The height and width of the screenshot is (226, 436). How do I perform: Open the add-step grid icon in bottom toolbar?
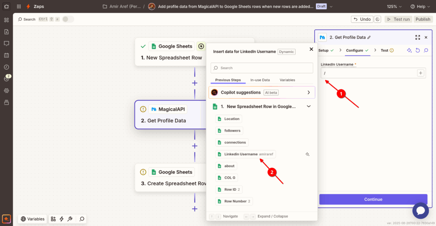pyautogui.click(x=53, y=219)
